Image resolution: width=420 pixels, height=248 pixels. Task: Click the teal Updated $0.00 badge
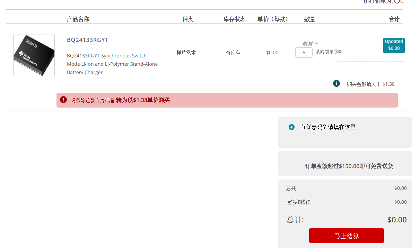(x=394, y=45)
